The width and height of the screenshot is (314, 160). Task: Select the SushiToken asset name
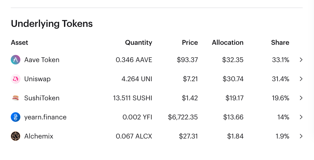(x=42, y=98)
